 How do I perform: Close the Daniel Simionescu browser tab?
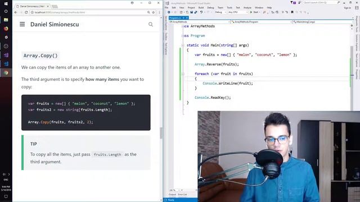pyautogui.click(x=48, y=6)
